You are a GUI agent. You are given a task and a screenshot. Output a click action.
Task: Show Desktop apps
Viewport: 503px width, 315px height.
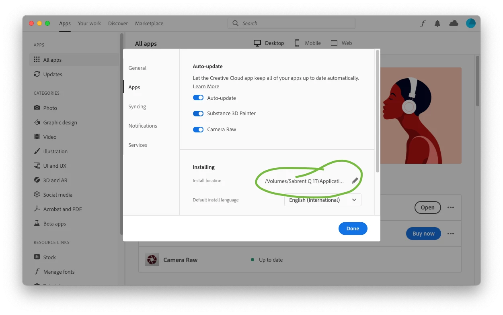[x=269, y=43]
